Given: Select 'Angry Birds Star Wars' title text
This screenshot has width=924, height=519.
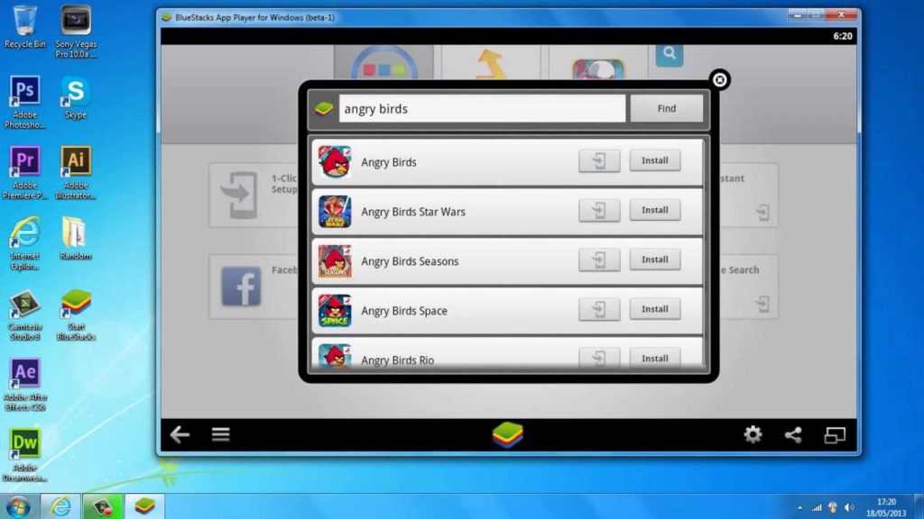Looking at the screenshot, I should click(x=413, y=212).
